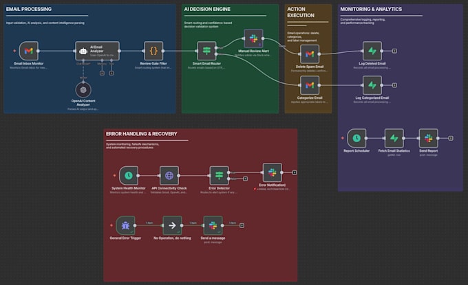Open the Send a message Slack node
Viewport: 468px width, 285px height.
coord(213,225)
